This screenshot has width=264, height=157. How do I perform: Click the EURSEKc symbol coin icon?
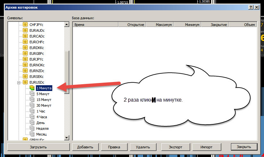pos(25,77)
